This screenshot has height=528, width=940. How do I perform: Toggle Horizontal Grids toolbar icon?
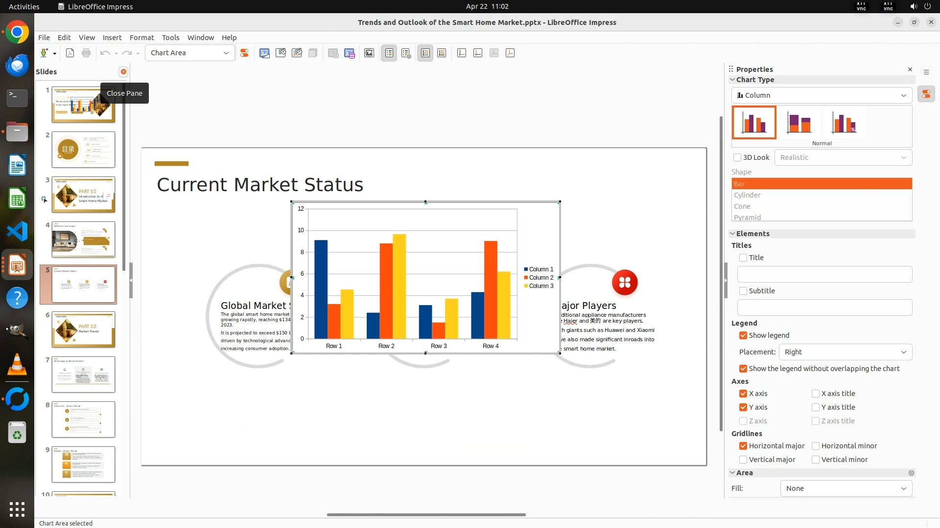point(425,53)
